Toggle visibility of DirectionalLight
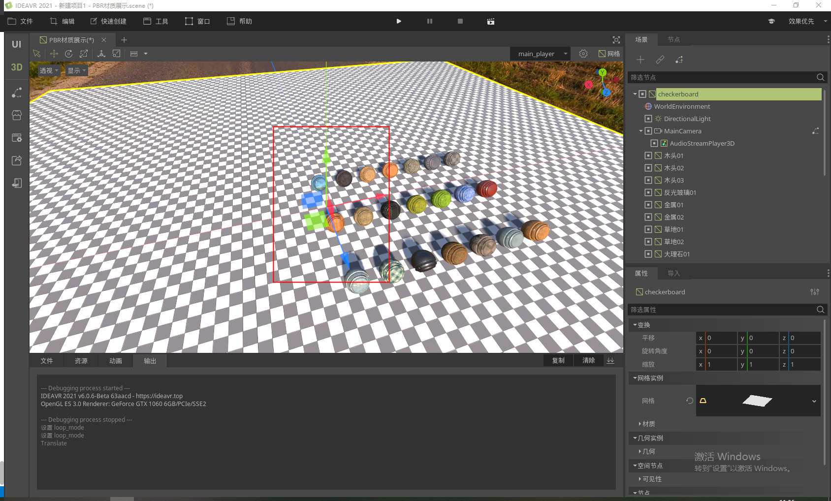 (x=648, y=119)
